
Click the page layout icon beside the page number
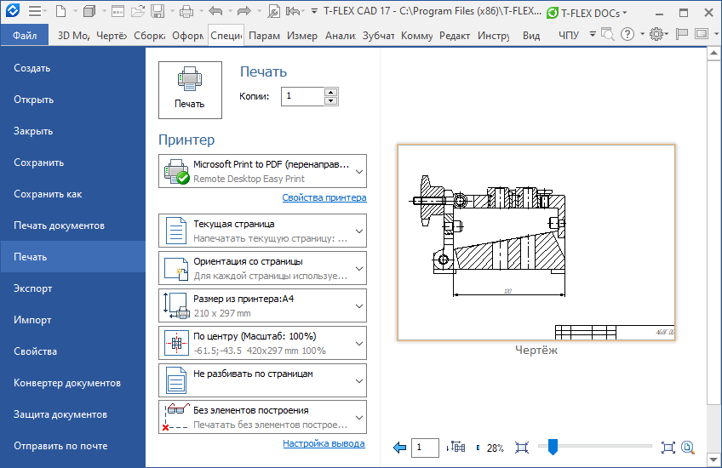coord(457,448)
